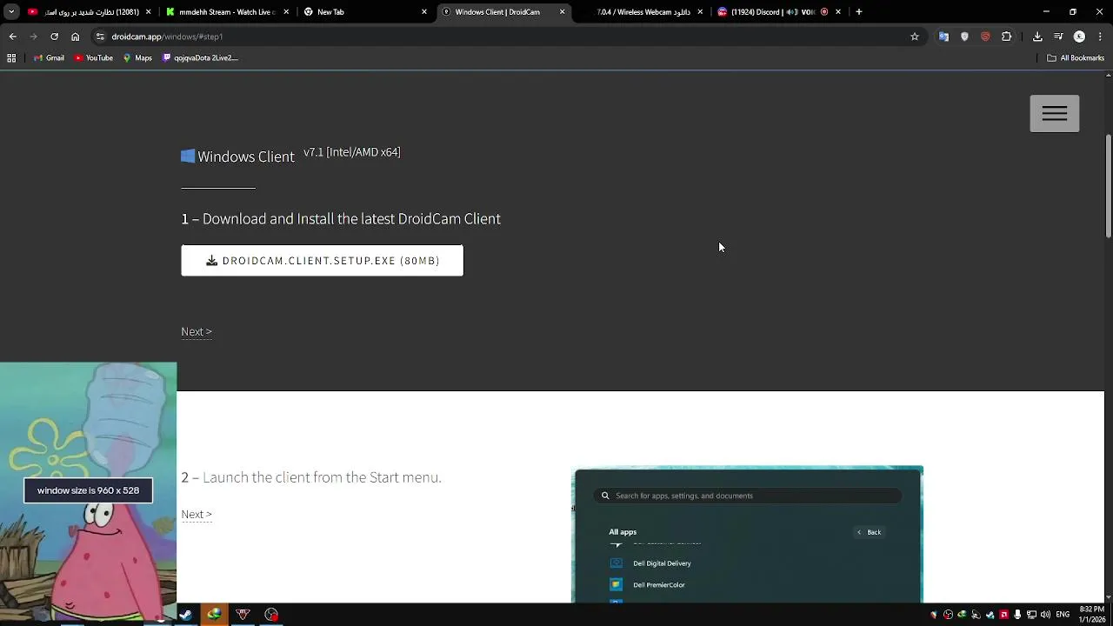1113x626 pixels.
Task: Focus the droidcam.app address bar
Action: coord(504,37)
